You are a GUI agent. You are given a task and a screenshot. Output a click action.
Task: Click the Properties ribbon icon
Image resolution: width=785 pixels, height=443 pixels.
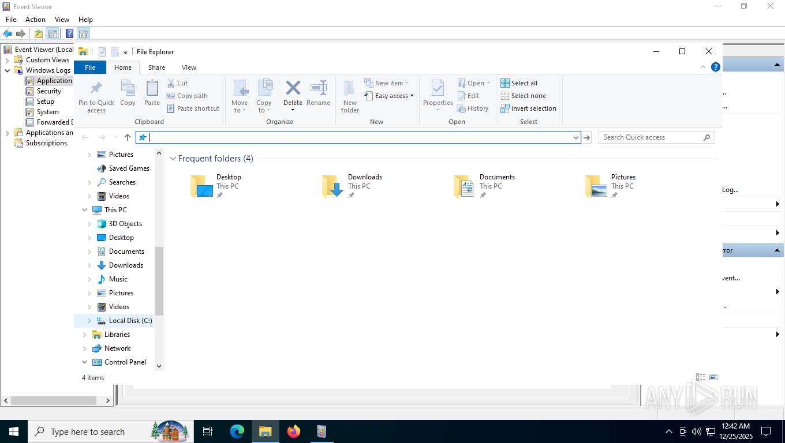pyautogui.click(x=438, y=88)
